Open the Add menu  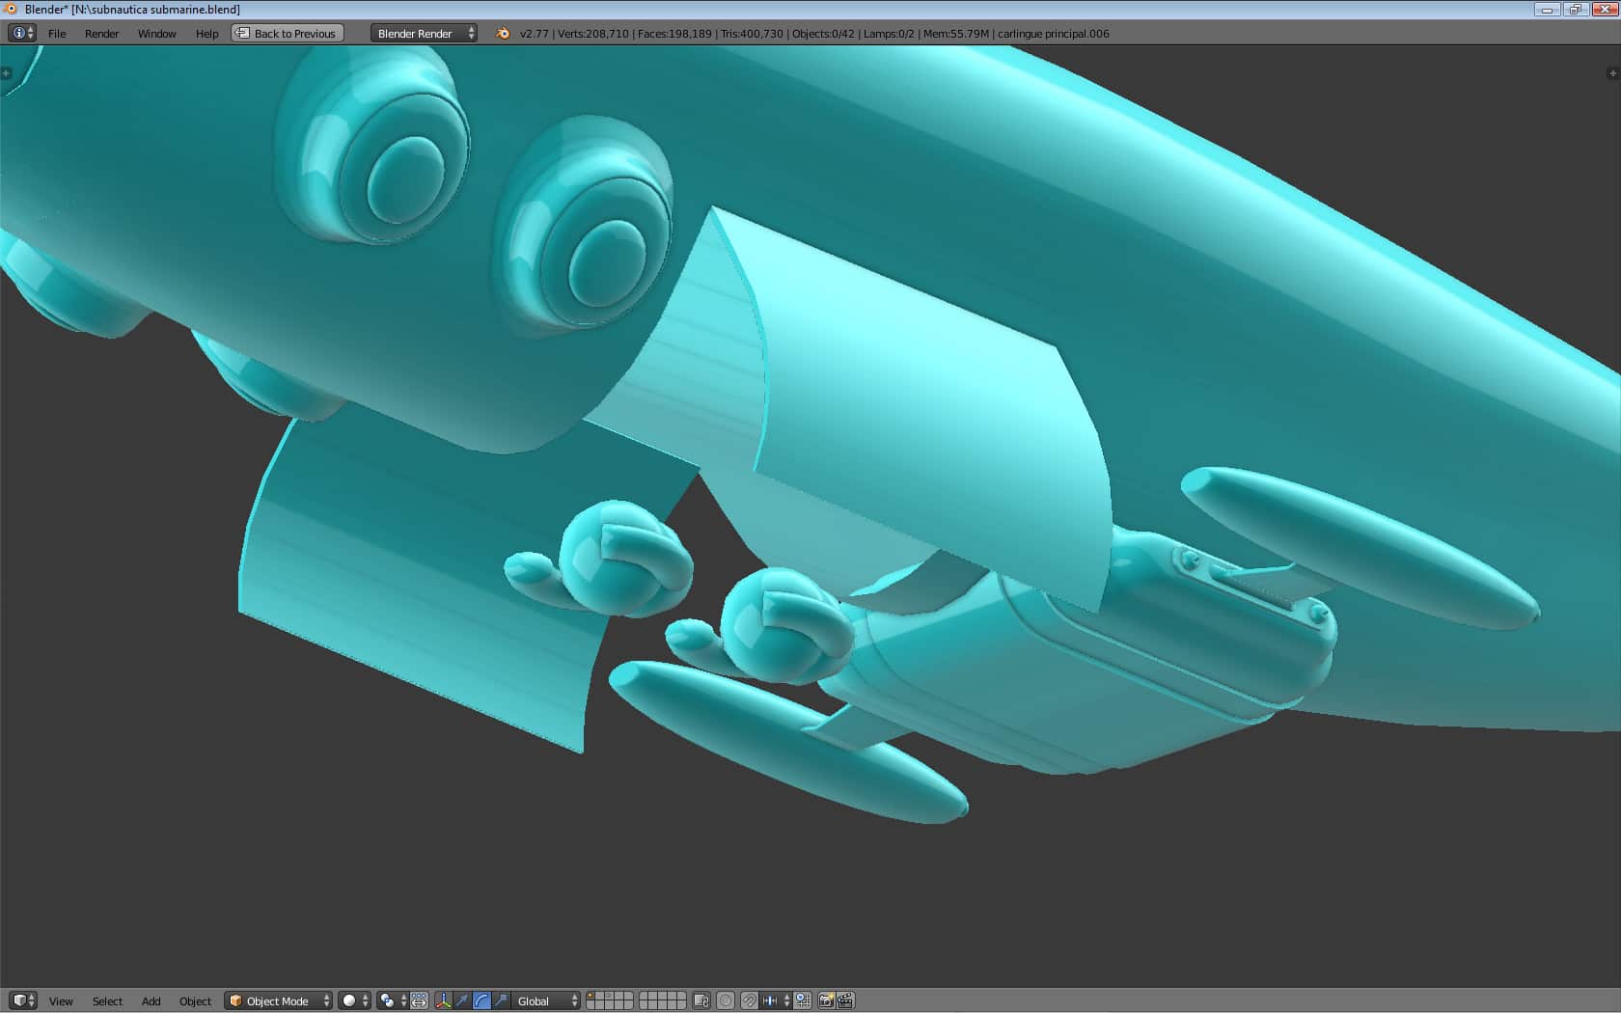coord(151,1000)
